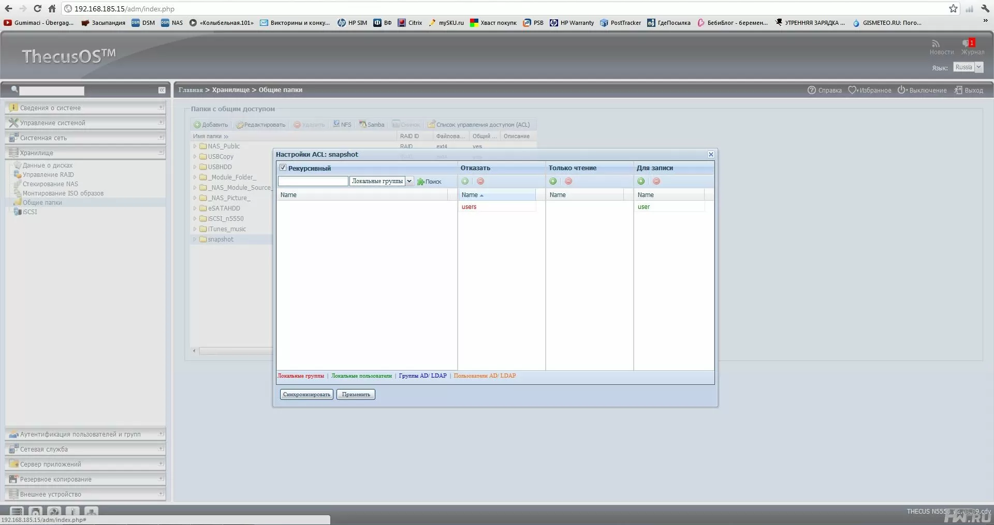Screen dimensions: 994x525
Task: Click Список управления доступом (ACL) toolbar button
Action: point(479,125)
